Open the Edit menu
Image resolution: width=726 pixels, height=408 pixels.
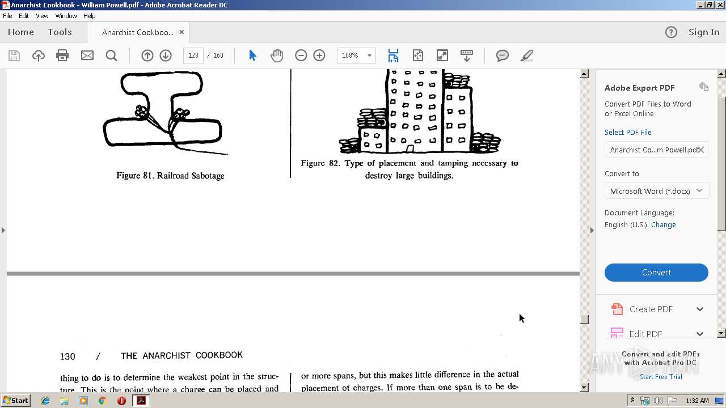click(24, 16)
